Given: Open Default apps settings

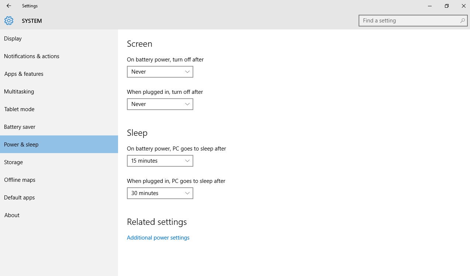Looking at the screenshot, I should tap(19, 197).
